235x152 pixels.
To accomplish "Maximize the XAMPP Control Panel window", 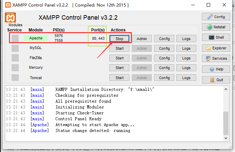I will pos(208,5).
